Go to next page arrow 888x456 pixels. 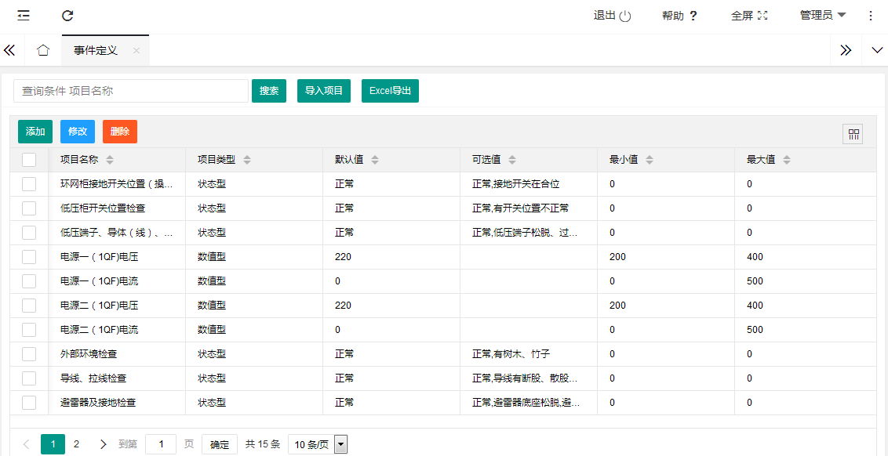pyautogui.click(x=103, y=444)
